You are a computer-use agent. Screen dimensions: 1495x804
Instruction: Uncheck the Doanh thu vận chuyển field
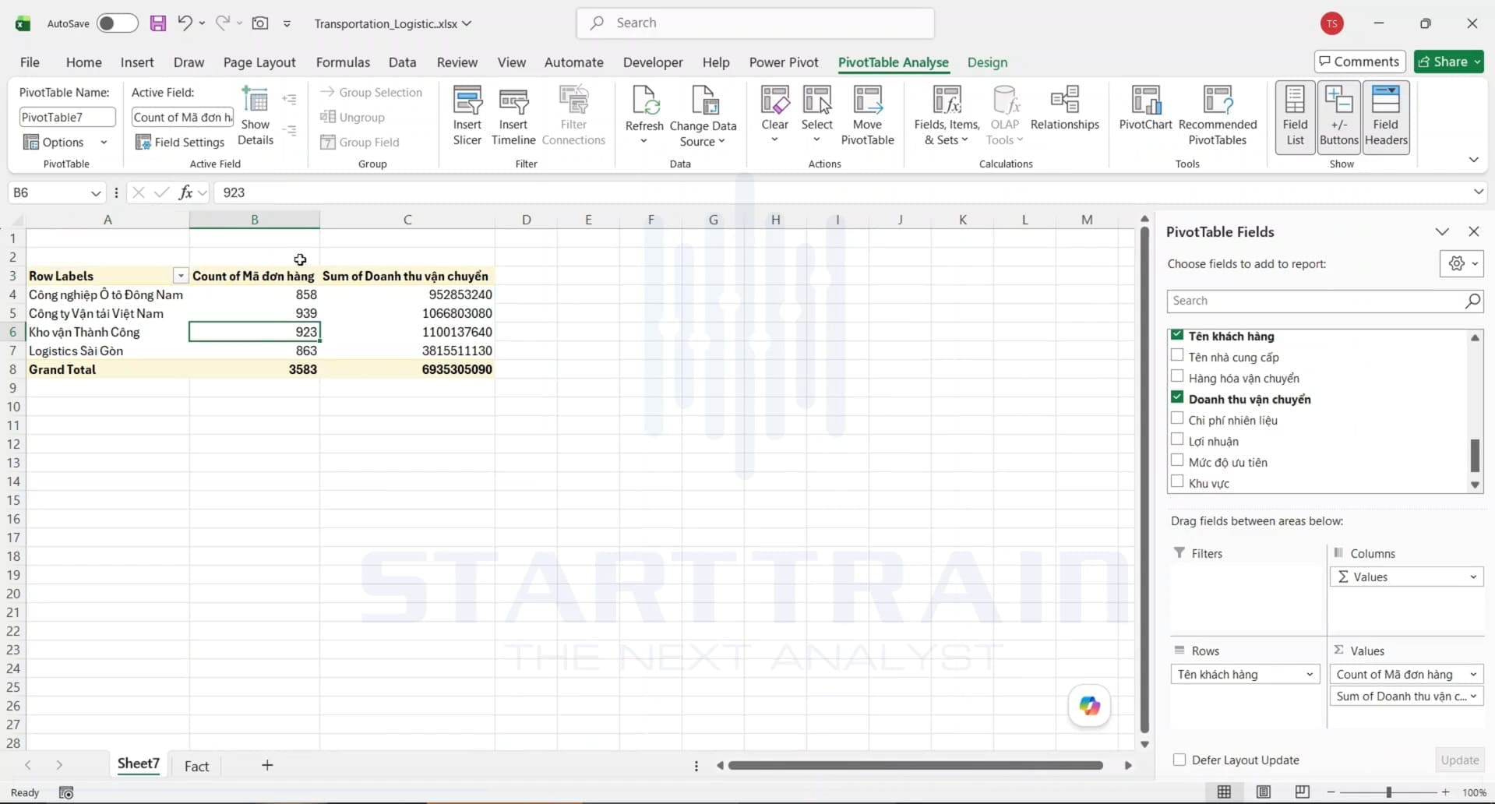click(x=1177, y=397)
